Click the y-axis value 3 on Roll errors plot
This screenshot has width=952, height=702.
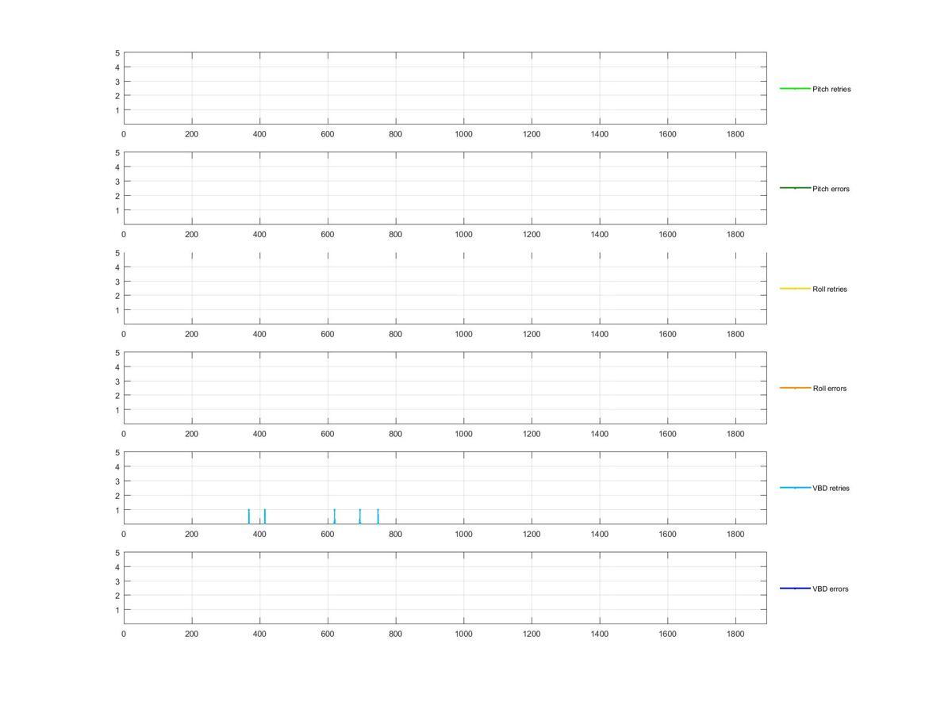tap(117, 382)
